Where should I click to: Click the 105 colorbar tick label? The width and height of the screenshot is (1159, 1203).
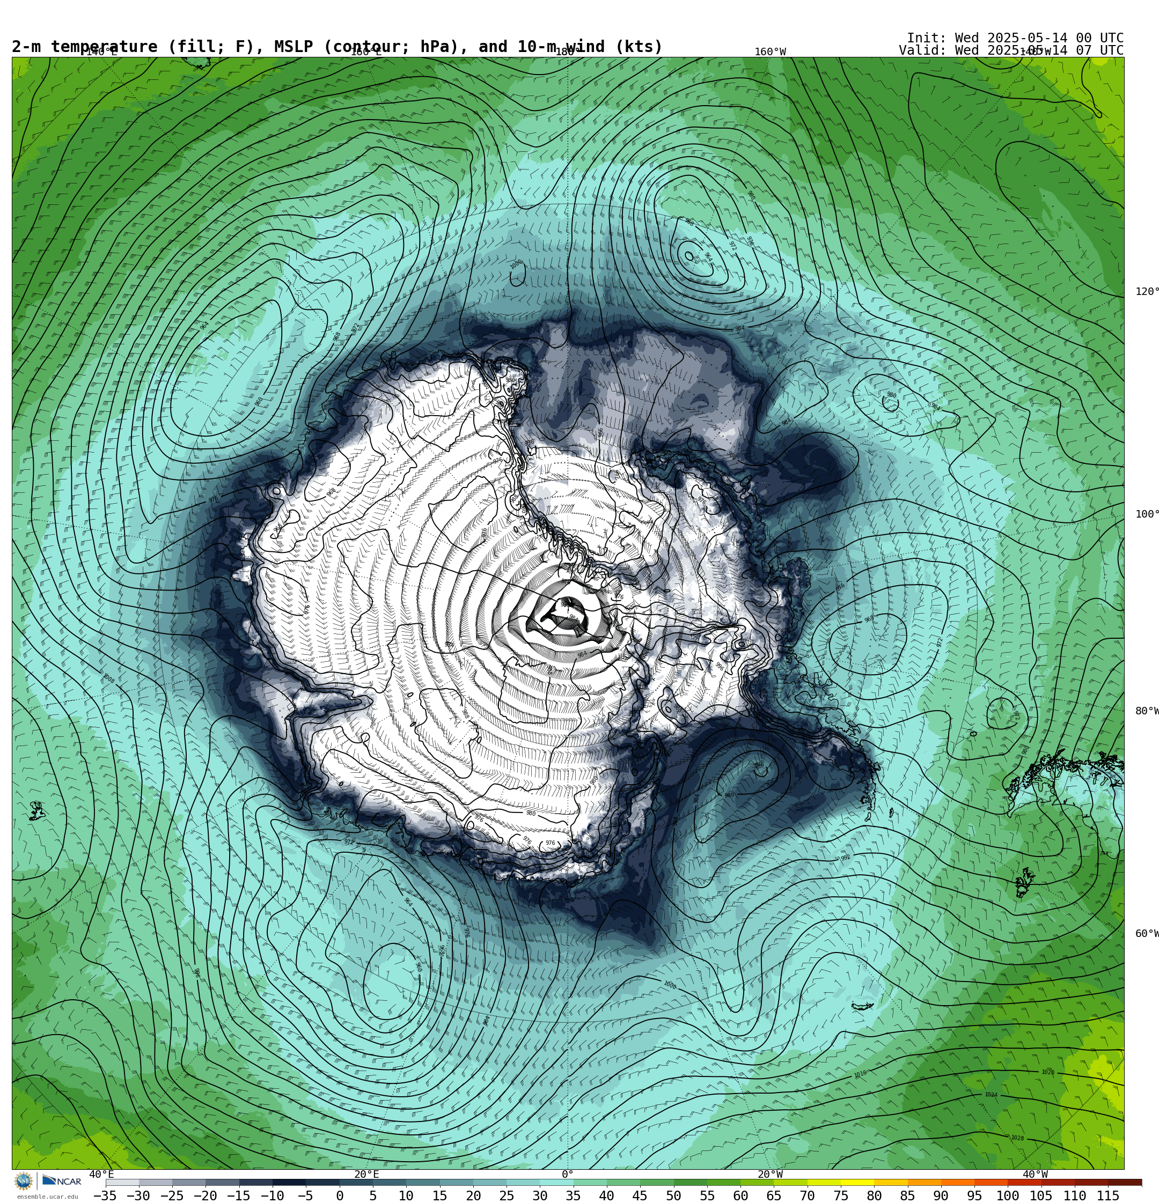(x=1041, y=1195)
